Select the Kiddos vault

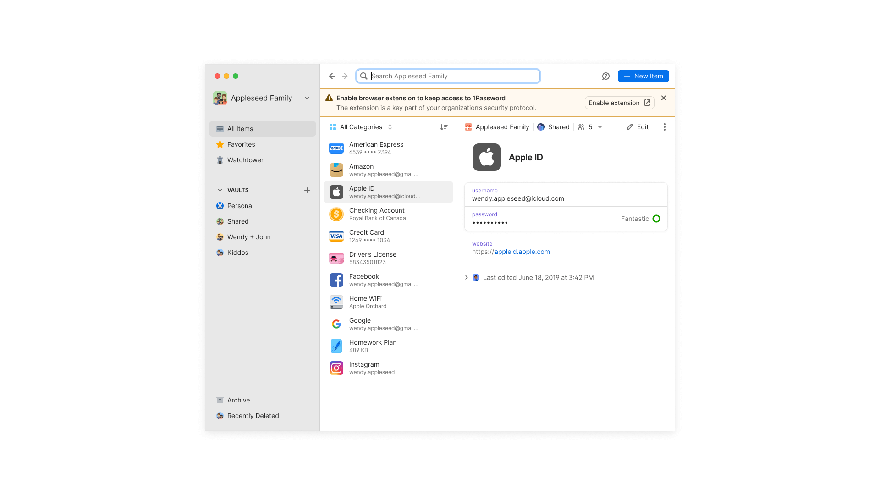pos(263,253)
